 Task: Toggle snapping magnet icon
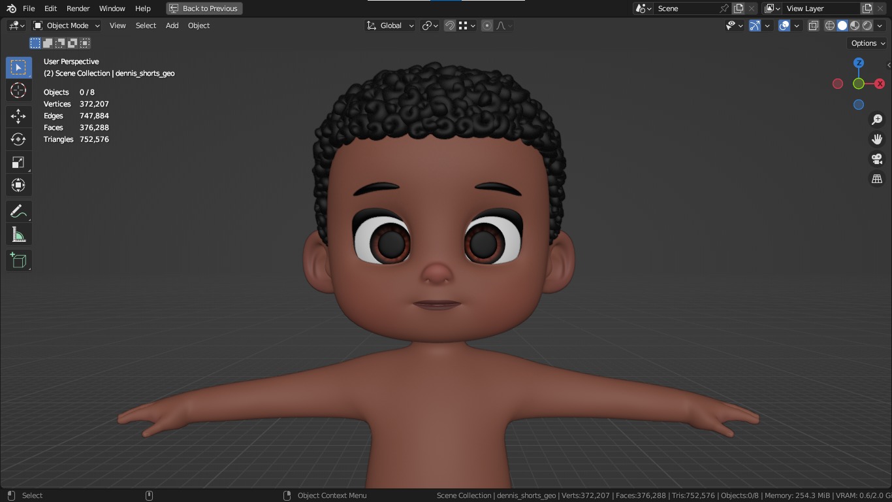[450, 25]
